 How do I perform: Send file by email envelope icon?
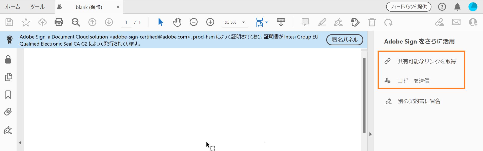[456, 22]
